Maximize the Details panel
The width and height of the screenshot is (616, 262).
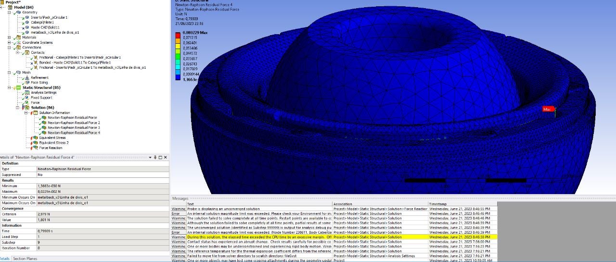point(161,157)
